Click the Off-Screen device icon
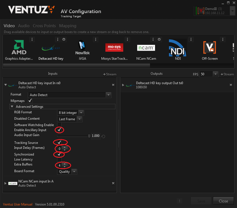The width and height of the screenshot is (237, 208). [x=210, y=47]
